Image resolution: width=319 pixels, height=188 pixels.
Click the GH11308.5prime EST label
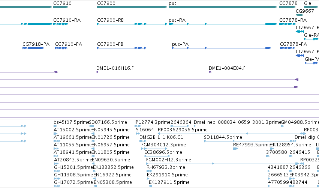(x=73, y=175)
